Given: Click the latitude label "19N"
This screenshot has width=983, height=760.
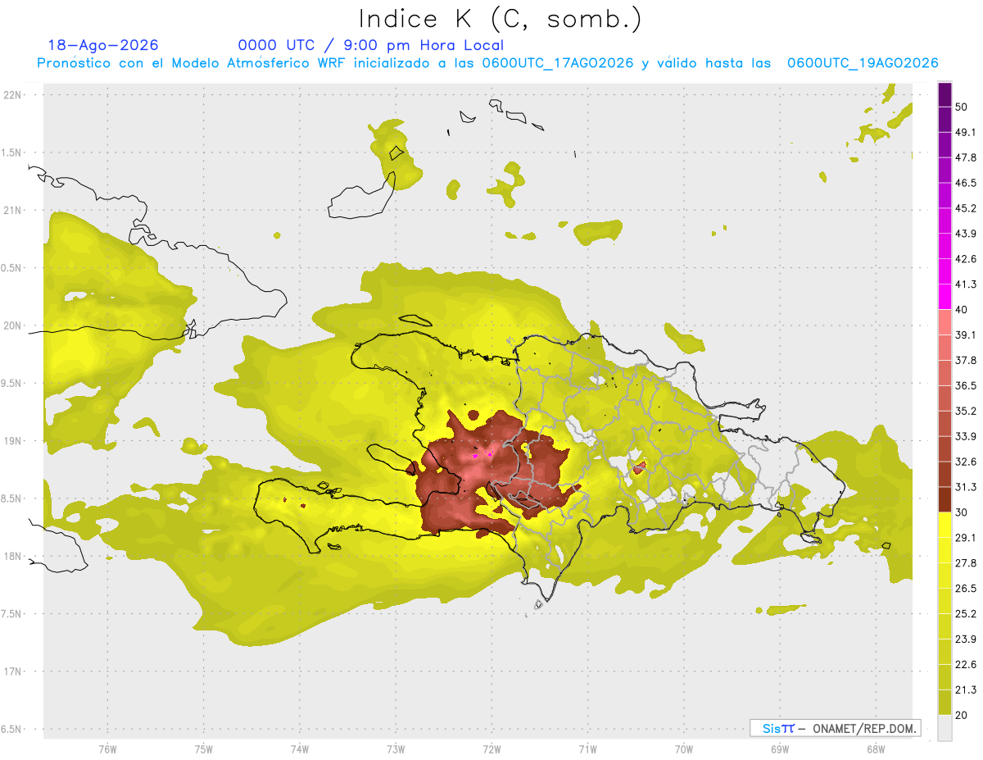Looking at the screenshot, I should [x=12, y=441].
